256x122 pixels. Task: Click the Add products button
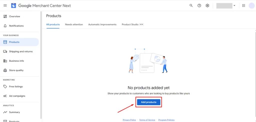(148, 102)
